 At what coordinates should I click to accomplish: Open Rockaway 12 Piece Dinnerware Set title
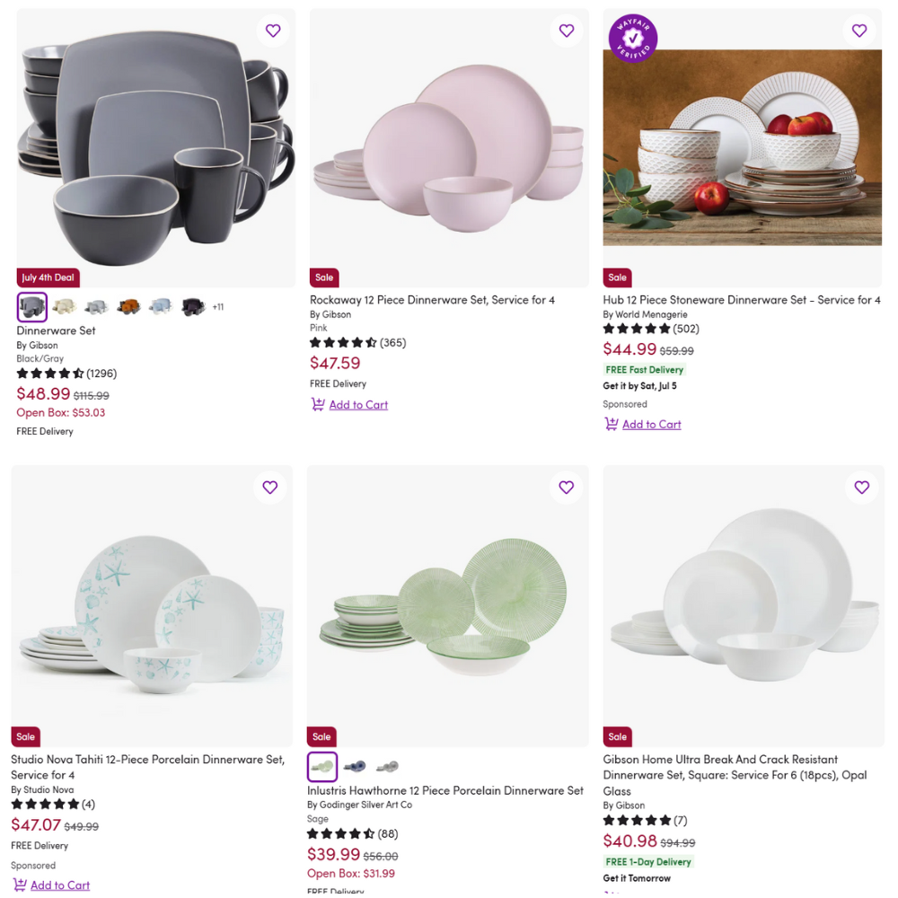point(433,300)
